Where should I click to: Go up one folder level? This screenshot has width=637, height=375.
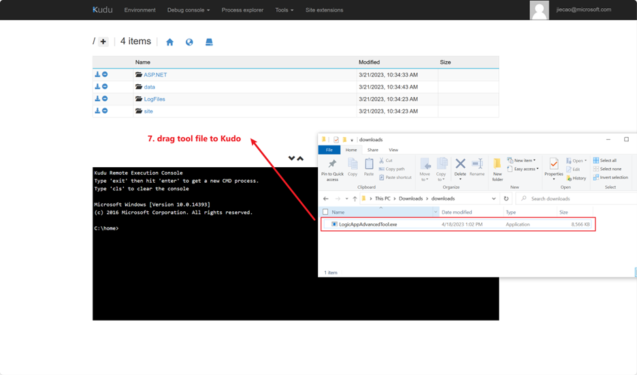pyautogui.click(x=355, y=198)
